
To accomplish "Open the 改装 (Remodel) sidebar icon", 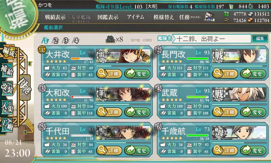I will pyautogui.click(x=7, y=88).
